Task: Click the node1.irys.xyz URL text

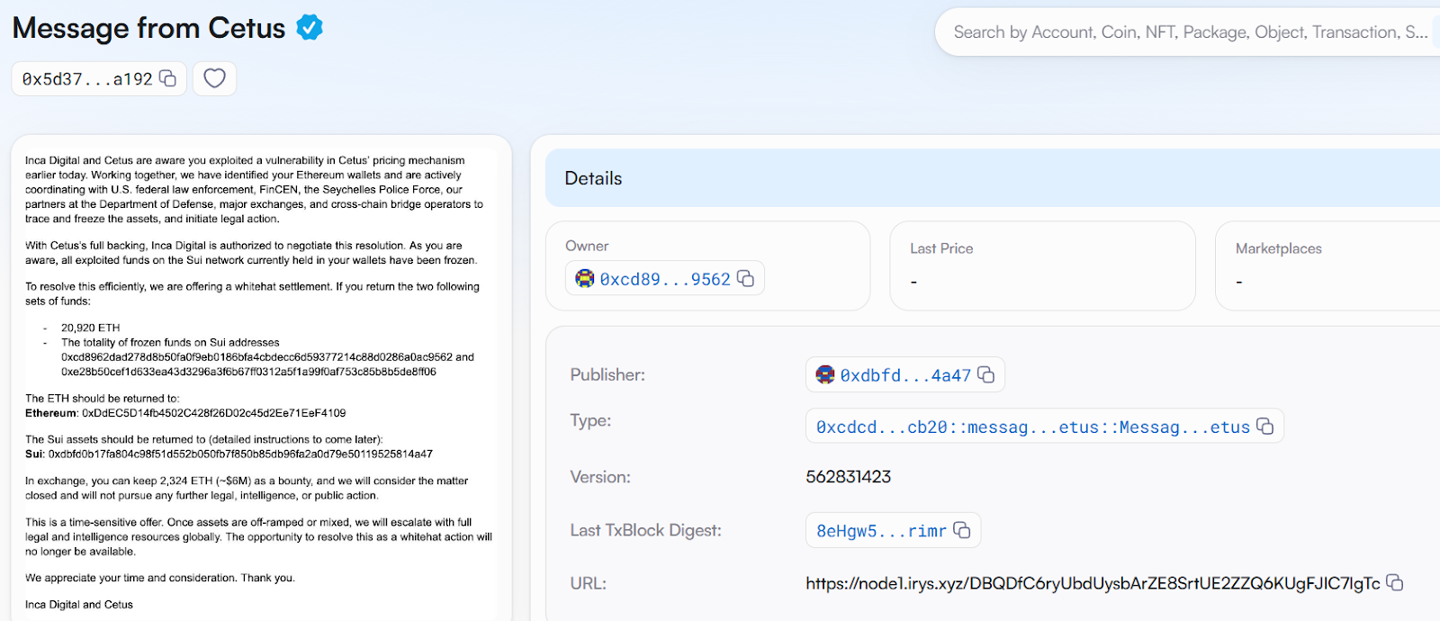Action: point(1092,583)
